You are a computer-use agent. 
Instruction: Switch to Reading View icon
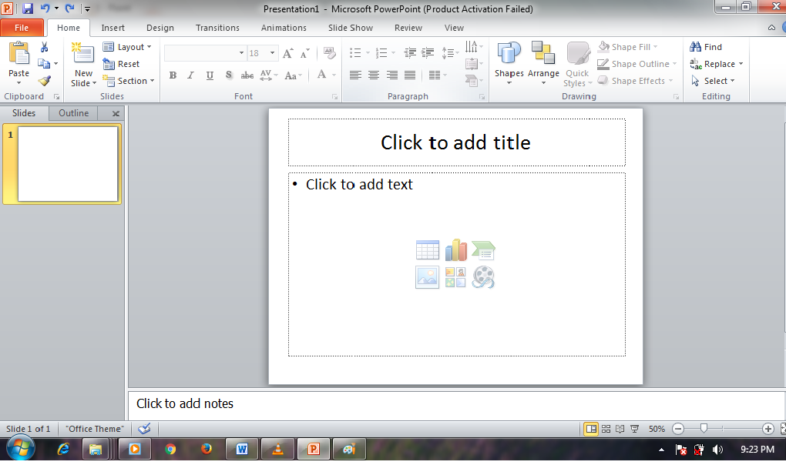pyautogui.click(x=620, y=429)
